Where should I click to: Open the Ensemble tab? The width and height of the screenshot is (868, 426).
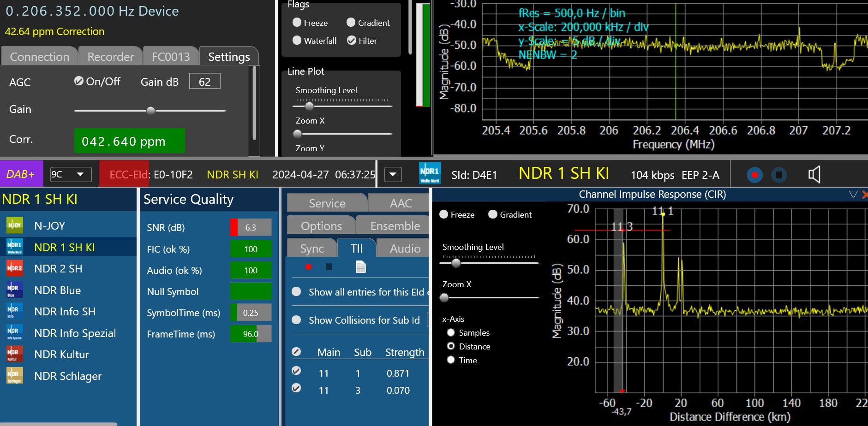click(x=395, y=226)
